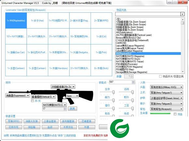Open the Suppressor barrel dropdown
This screenshot has width=189, height=141.
[x=17, y=96]
